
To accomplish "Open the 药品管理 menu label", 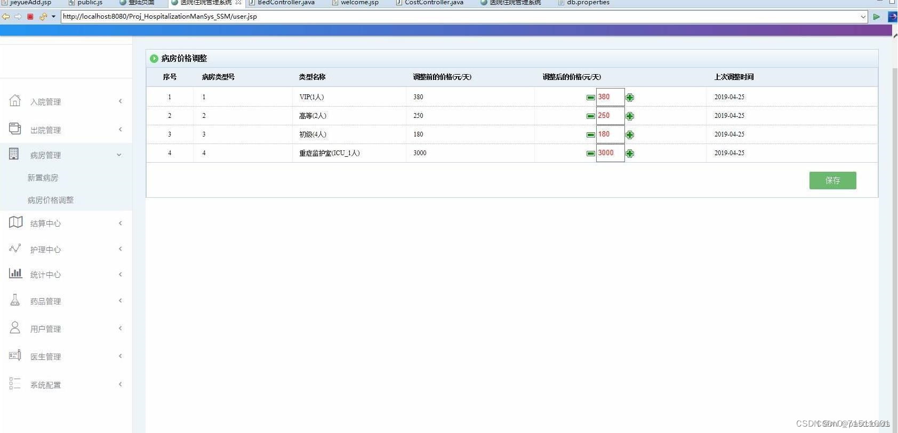I will click(x=45, y=301).
